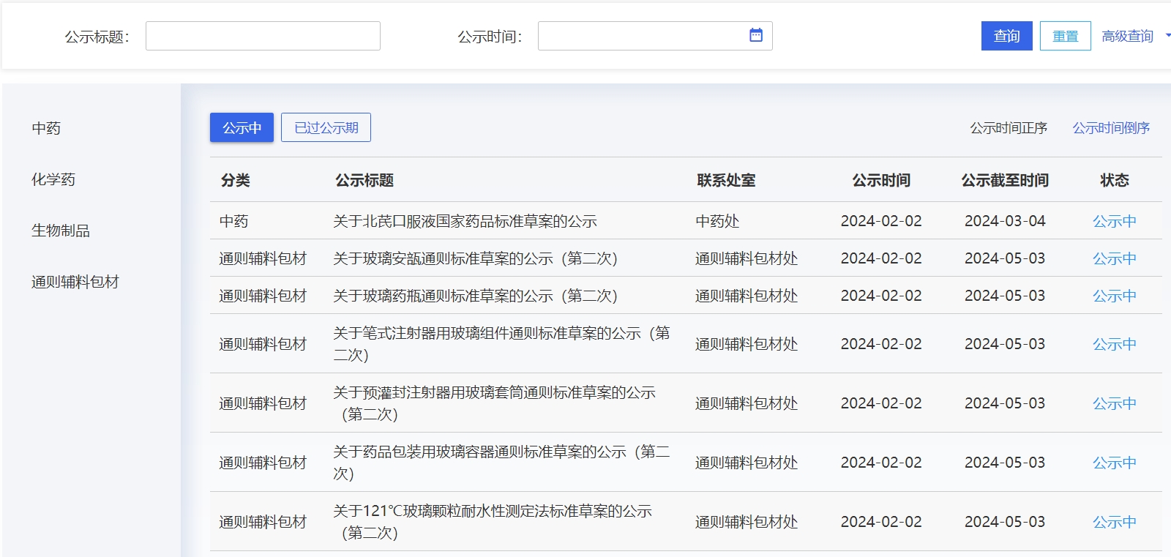Open 关于北芪口服液国家药品标准草案的公示 entry
Image resolution: width=1171 pixels, height=557 pixels.
[465, 221]
